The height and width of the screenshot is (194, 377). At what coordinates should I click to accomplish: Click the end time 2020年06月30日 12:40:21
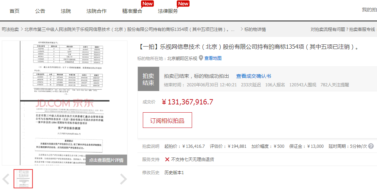pyautogui.click(x=212, y=85)
